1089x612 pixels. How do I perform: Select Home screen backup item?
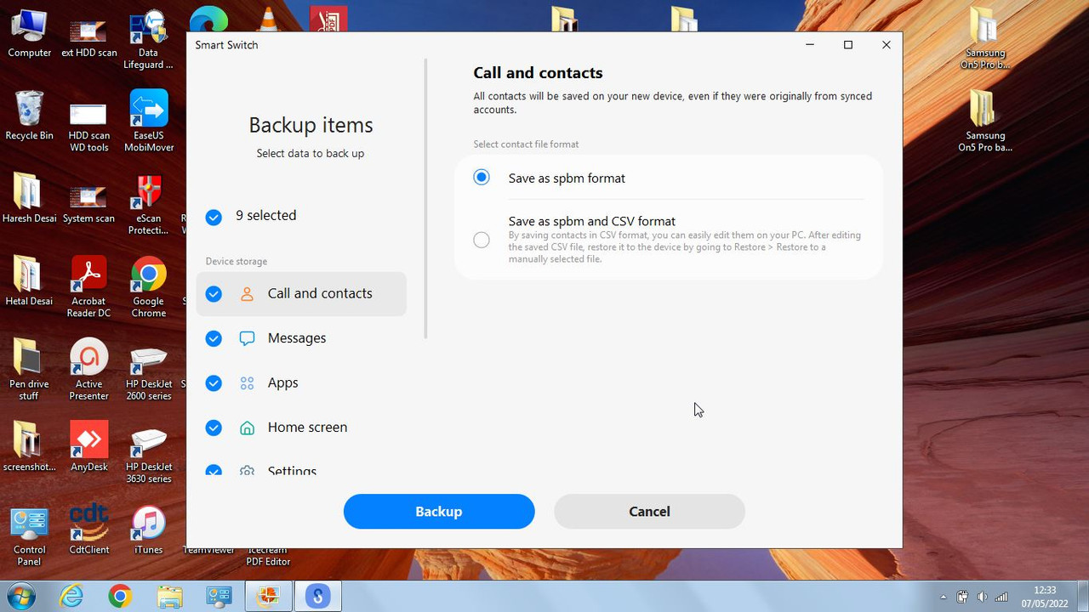(x=301, y=428)
